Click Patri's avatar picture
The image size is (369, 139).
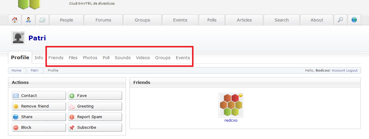(x=18, y=38)
